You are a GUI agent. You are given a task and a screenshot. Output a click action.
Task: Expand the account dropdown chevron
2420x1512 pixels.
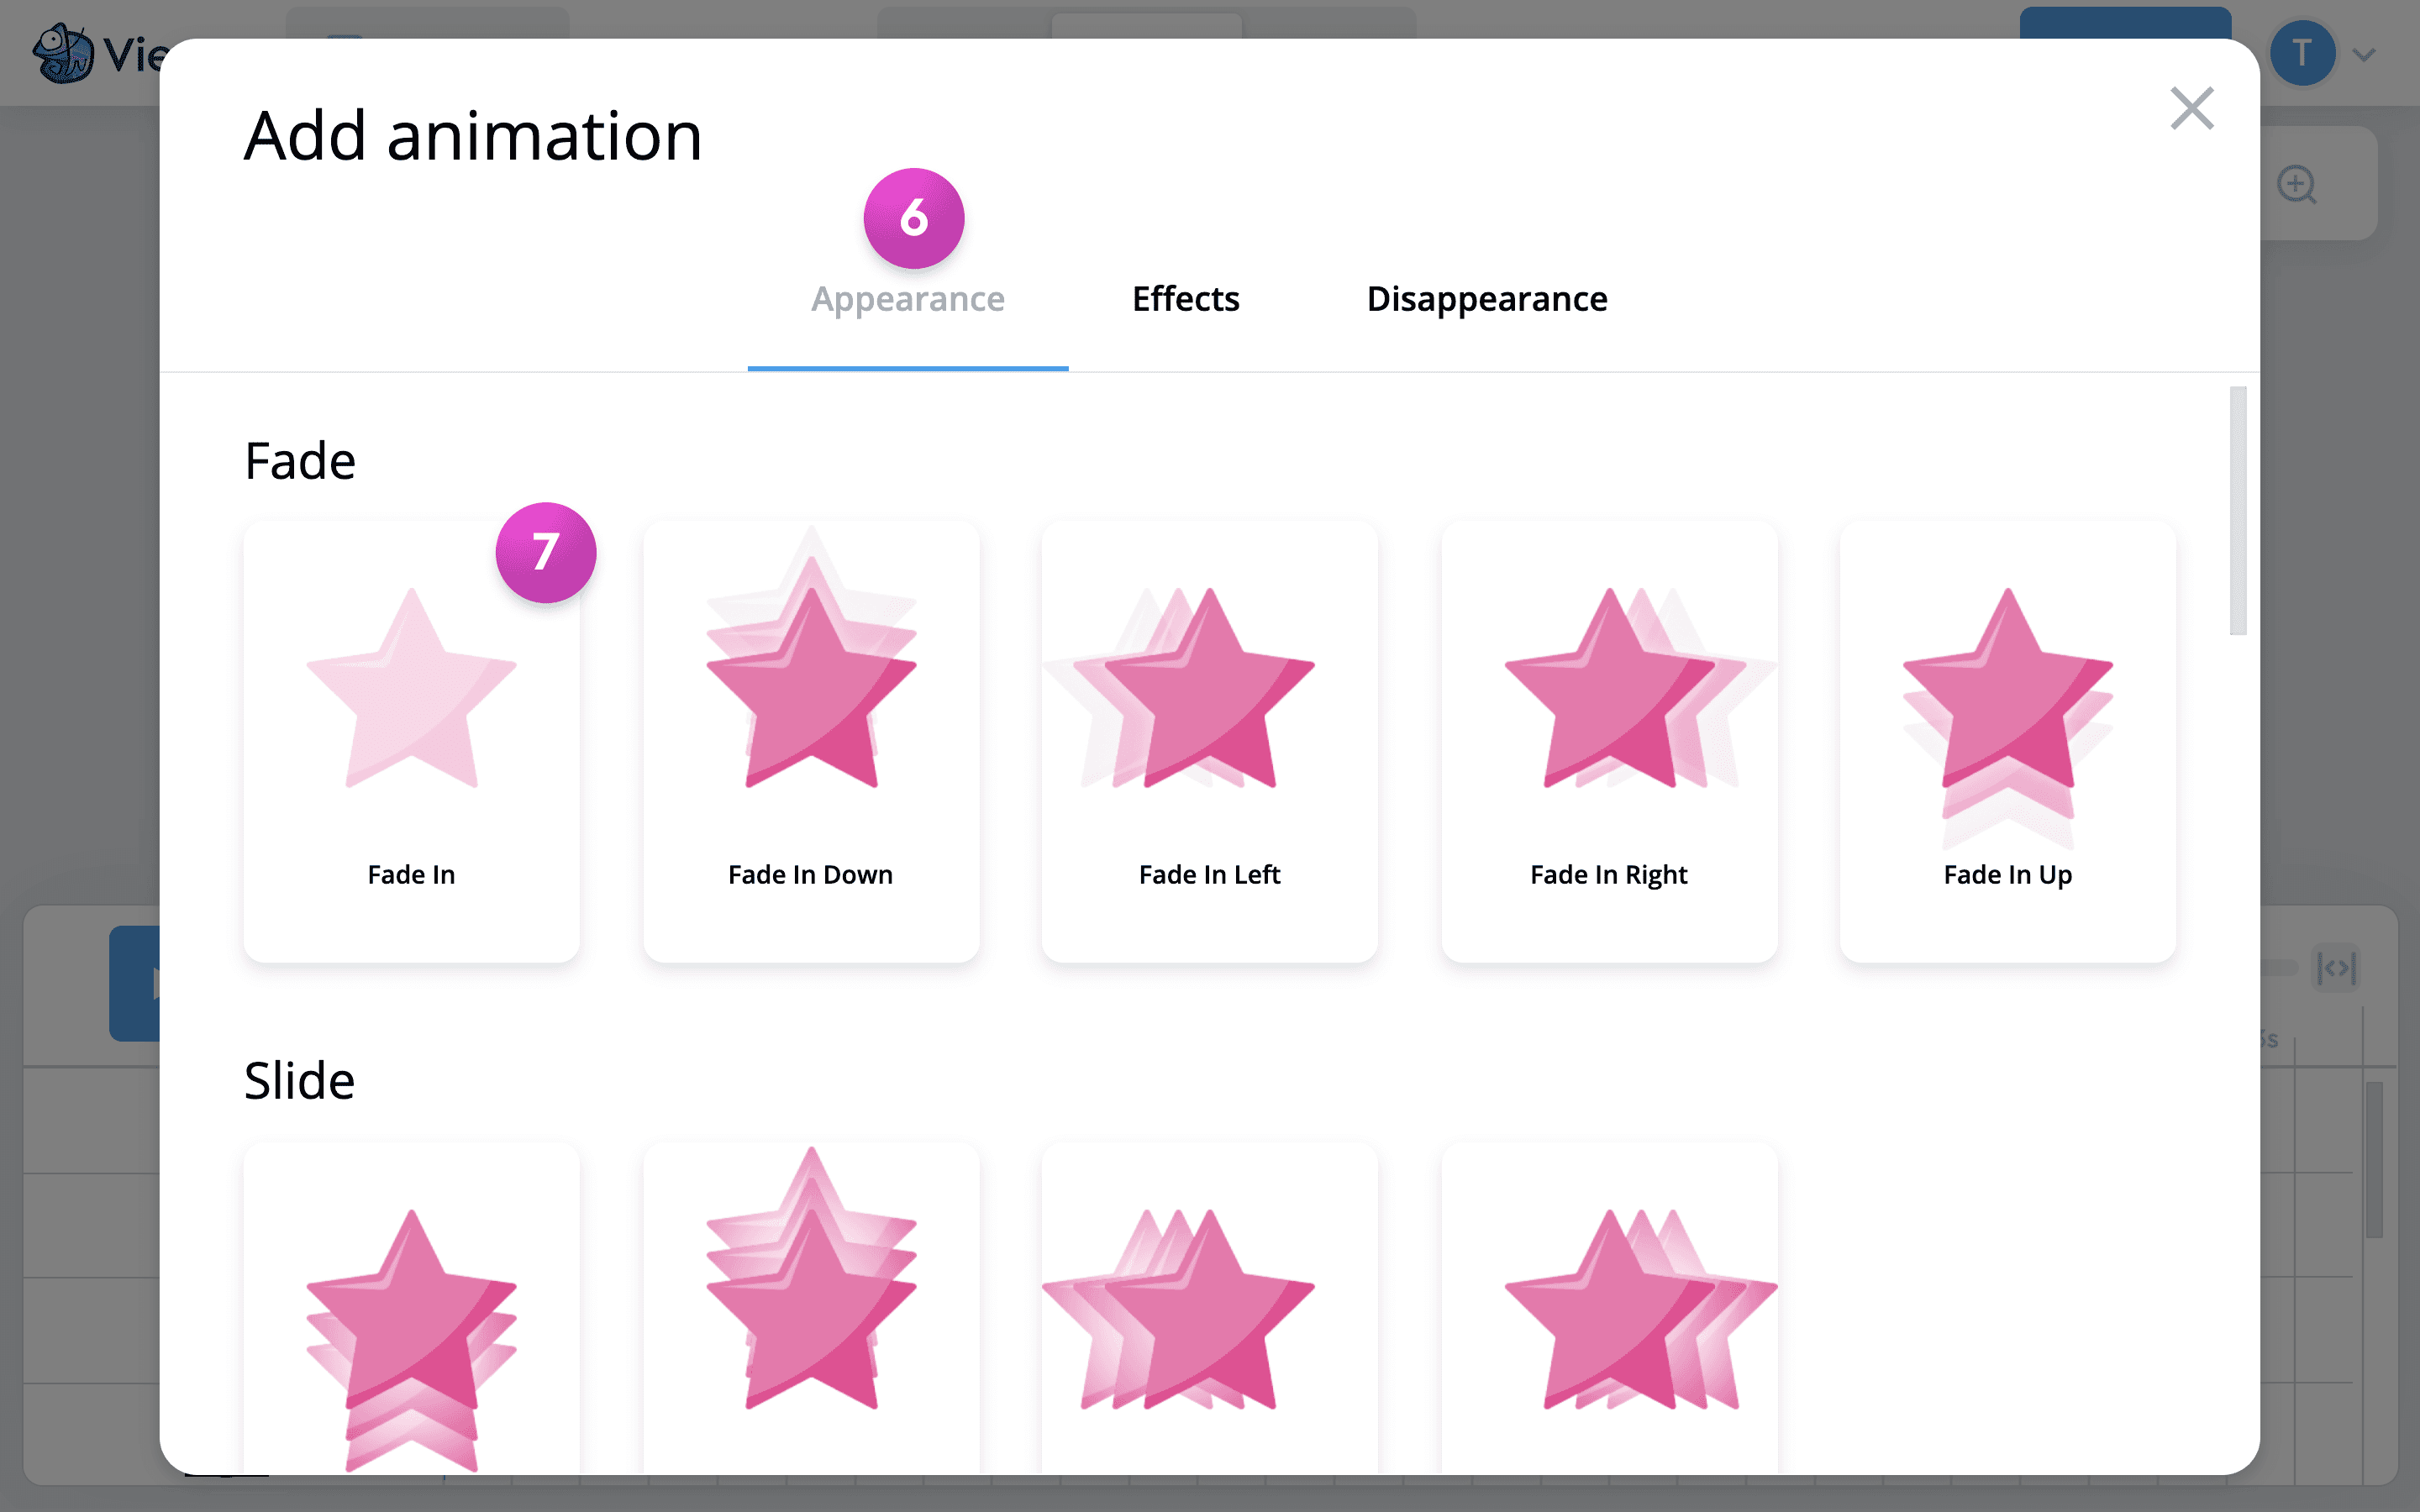tap(2364, 55)
